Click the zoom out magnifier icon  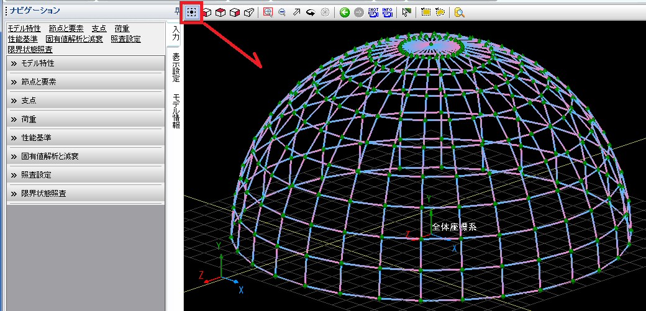click(x=282, y=13)
